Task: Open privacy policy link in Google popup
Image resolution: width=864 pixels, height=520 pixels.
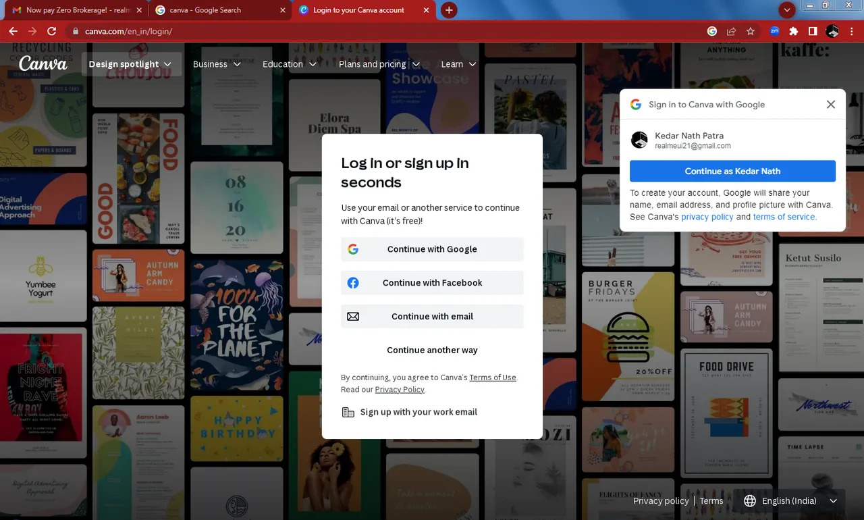Action: [x=707, y=217]
